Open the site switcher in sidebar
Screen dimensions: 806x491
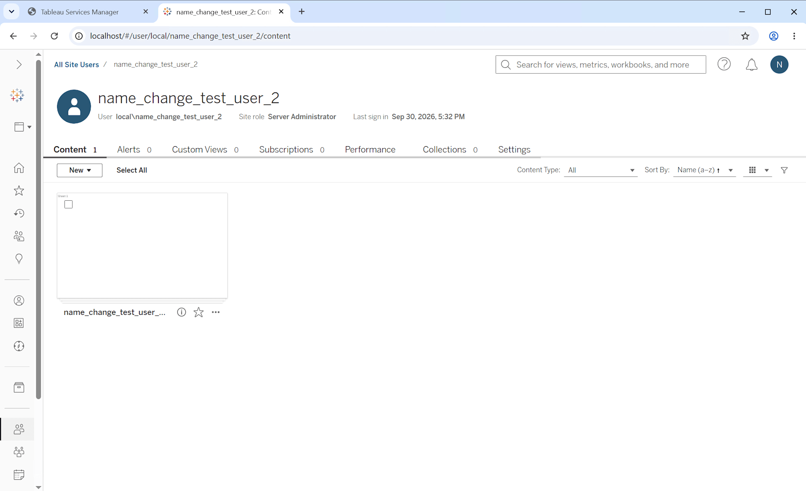pos(23,127)
